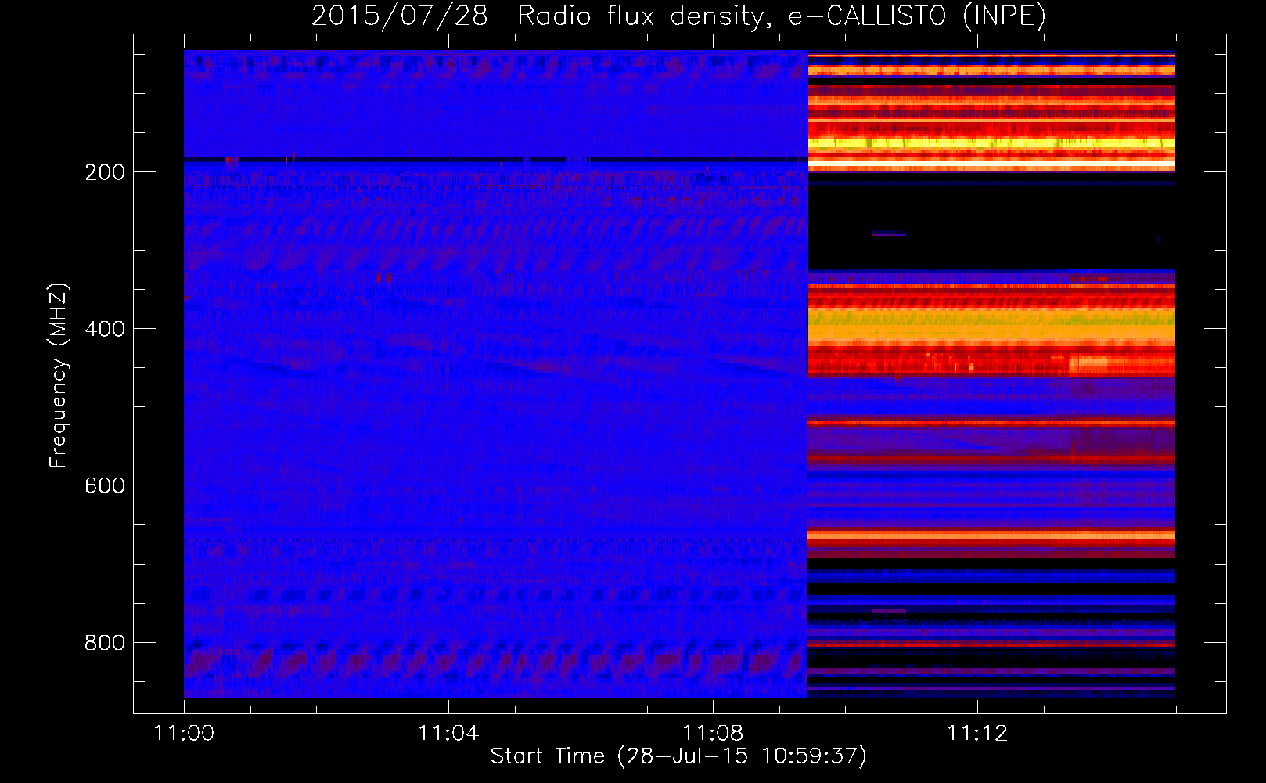1266x783 pixels.
Task: Click the '11:08' time tick label
Action: [x=713, y=733]
